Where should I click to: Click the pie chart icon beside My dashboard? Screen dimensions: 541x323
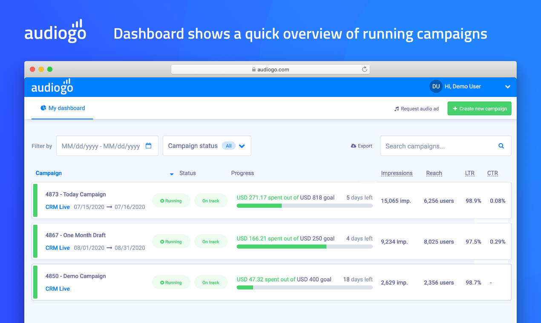[43, 108]
